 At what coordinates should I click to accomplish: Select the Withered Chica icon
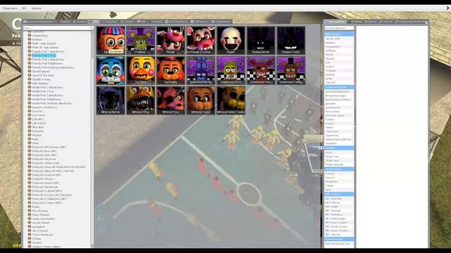pos(141,100)
